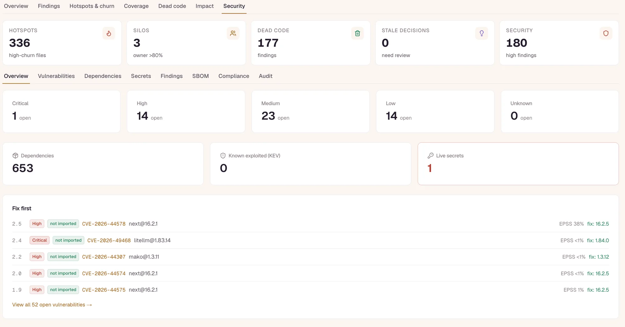This screenshot has height=327, width=625.
Task: Open the top-level Findings tab
Action: point(49,6)
